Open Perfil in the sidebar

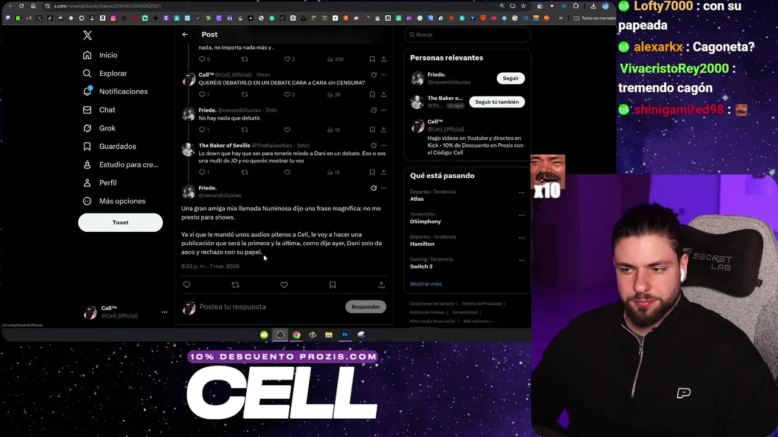pos(100,183)
